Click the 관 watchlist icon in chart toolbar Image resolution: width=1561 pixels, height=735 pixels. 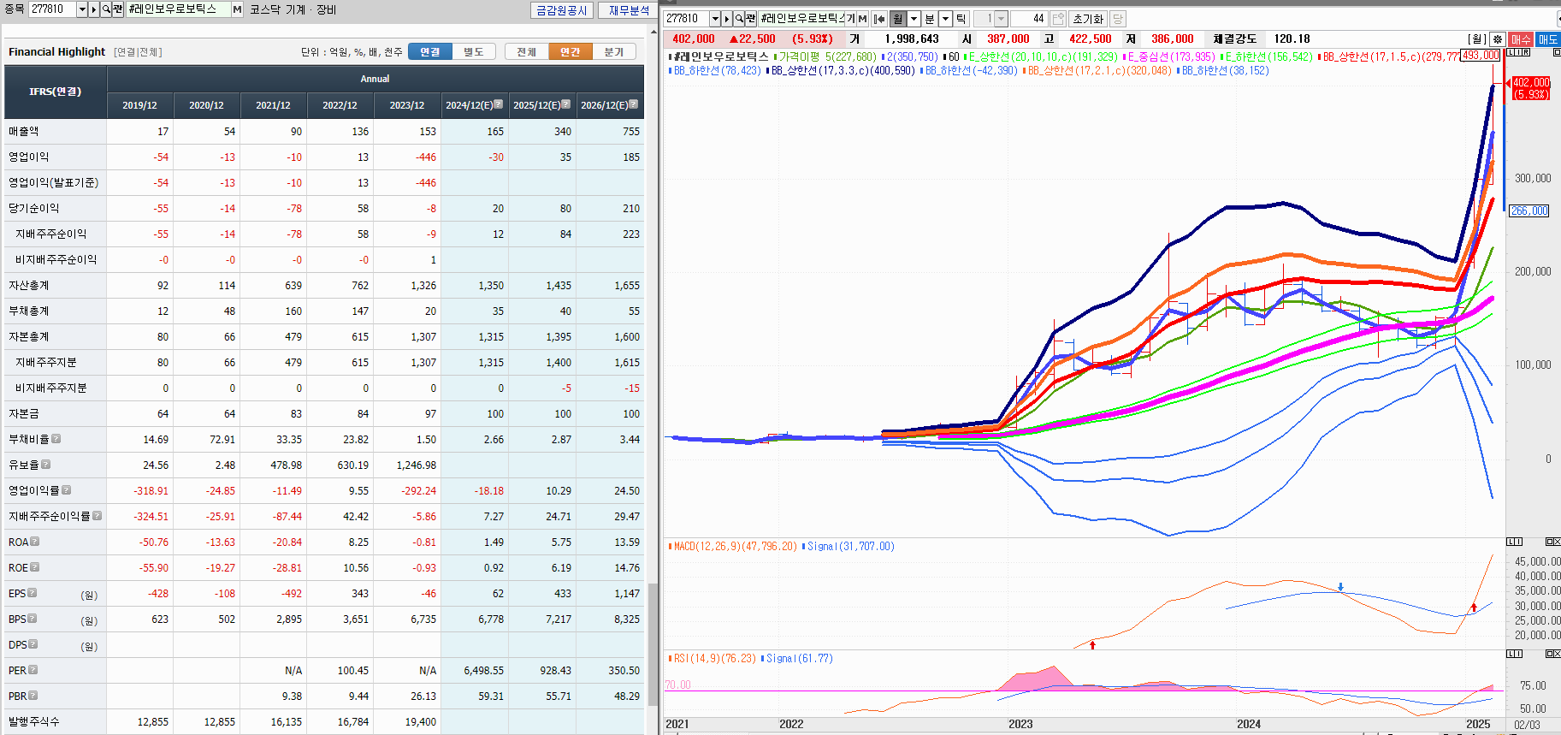click(x=750, y=19)
